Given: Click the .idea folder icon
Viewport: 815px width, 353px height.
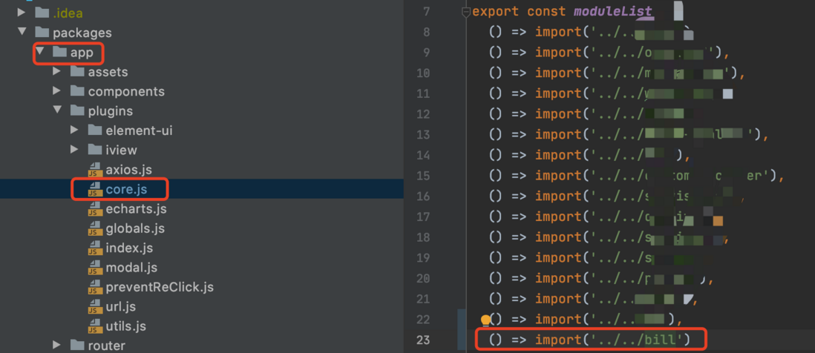Looking at the screenshot, I should 42,13.
